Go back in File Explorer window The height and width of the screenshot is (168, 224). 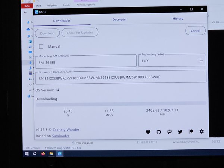click(x=25, y=12)
